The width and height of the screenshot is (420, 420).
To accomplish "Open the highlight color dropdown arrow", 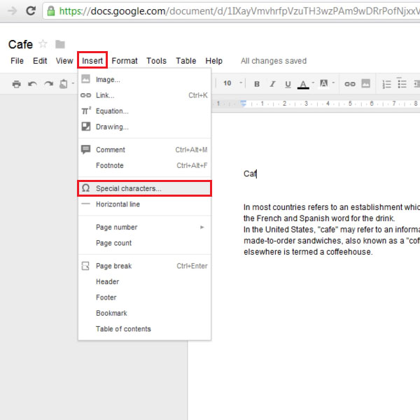I will coord(333,83).
